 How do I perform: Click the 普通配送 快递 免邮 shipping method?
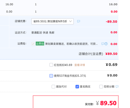click(43, 33)
